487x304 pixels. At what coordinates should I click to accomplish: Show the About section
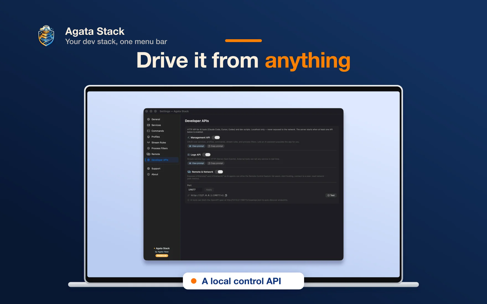click(162, 174)
